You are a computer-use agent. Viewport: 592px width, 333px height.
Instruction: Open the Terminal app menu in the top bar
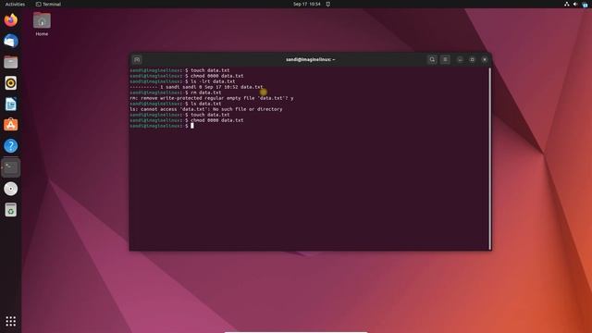pyautogui.click(x=48, y=4)
